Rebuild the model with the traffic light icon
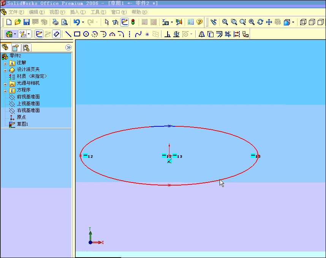The image size is (326, 258). click(x=133, y=22)
